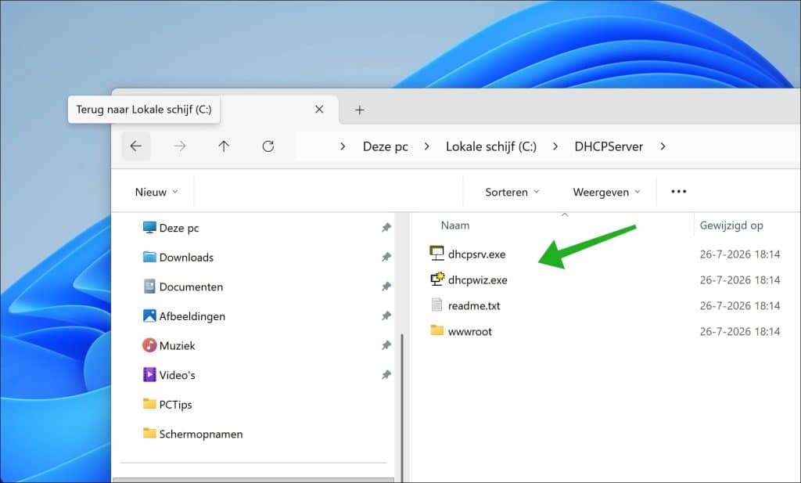Click the forward navigation arrow
This screenshot has width=801, height=483.
pyautogui.click(x=180, y=146)
